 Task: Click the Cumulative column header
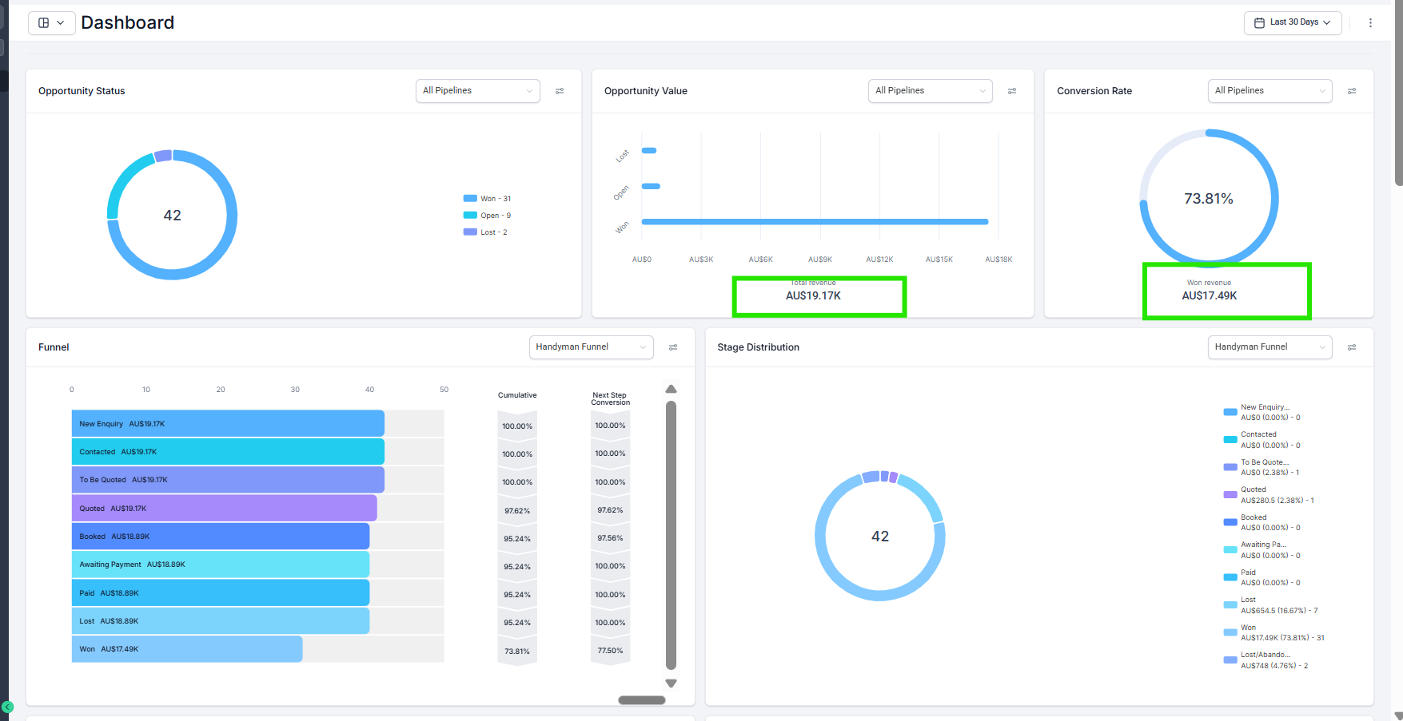pyautogui.click(x=517, y=395)
